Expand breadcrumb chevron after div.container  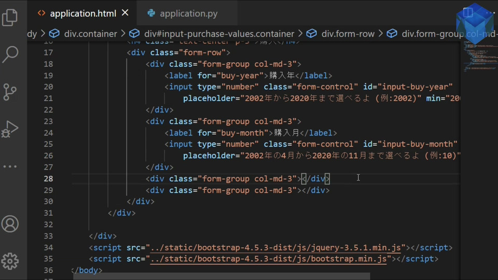pos(123,33)
